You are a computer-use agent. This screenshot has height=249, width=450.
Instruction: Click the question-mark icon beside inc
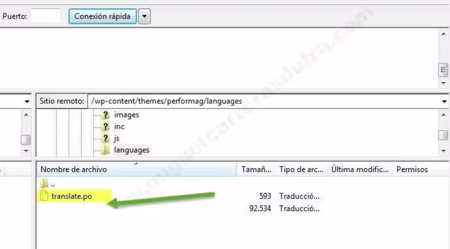point(105,126)
